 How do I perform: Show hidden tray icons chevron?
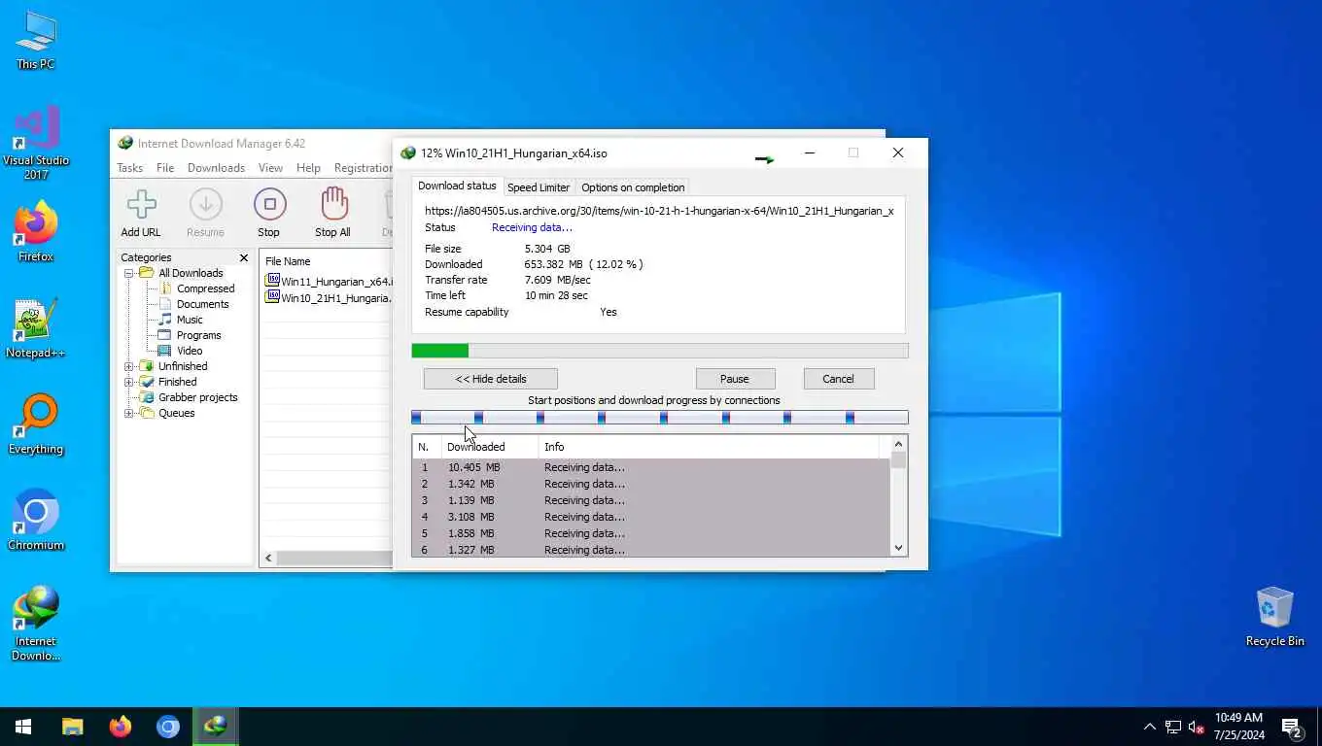(x=1149, y=727)
